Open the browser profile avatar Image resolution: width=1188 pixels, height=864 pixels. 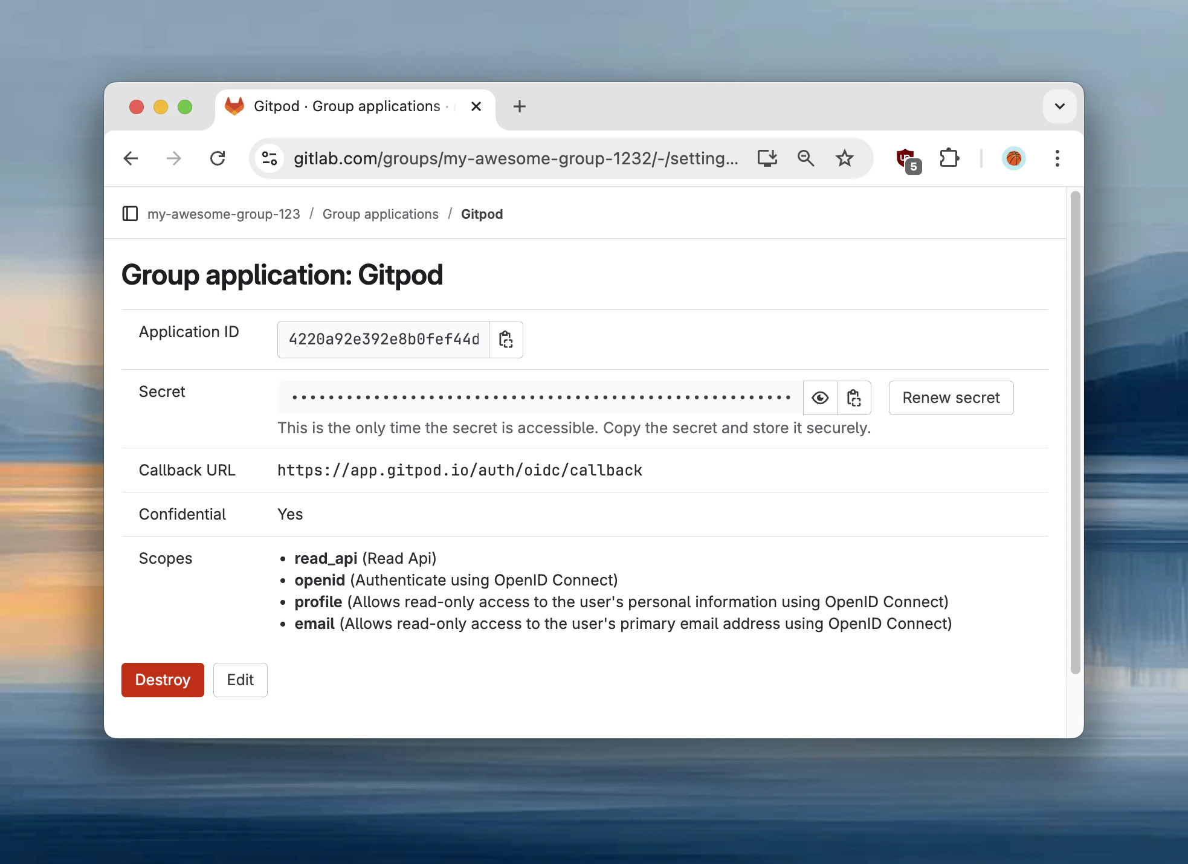click(1014, 158)
